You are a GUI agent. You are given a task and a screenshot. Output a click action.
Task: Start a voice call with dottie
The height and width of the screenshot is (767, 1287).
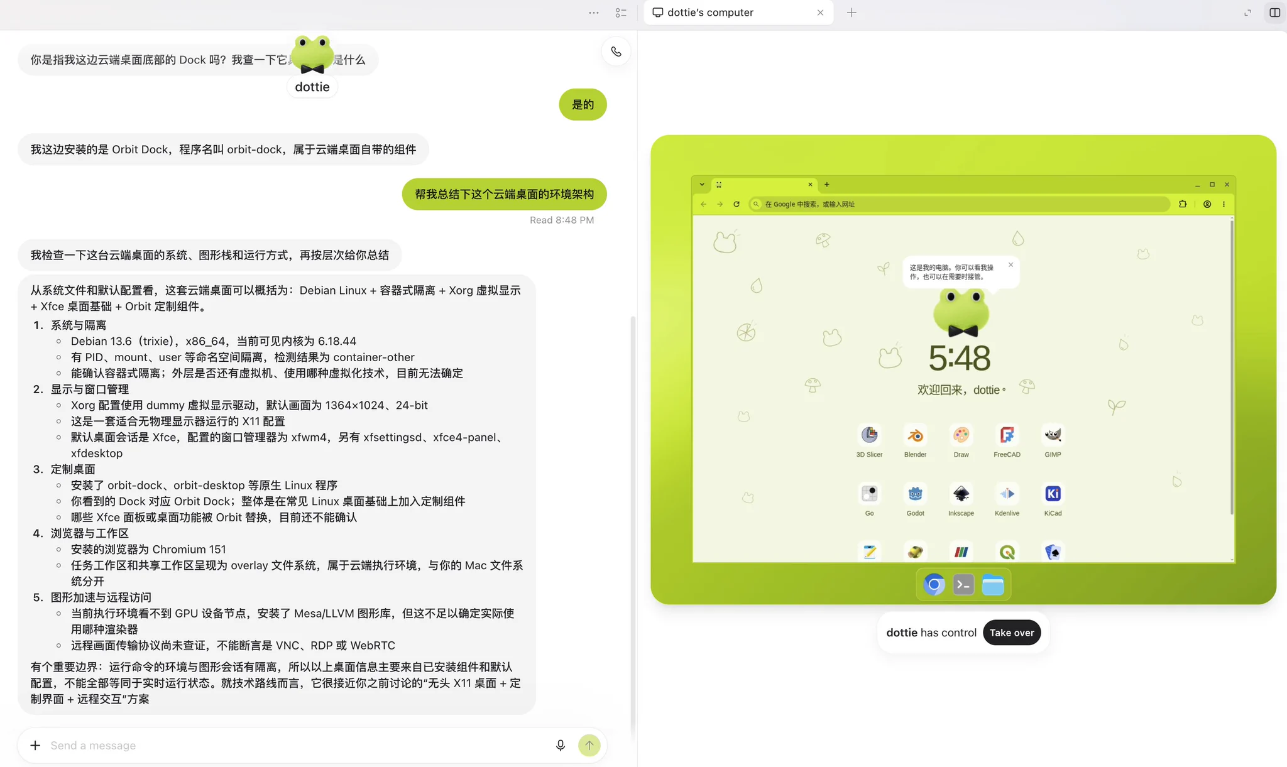(616, 52)
